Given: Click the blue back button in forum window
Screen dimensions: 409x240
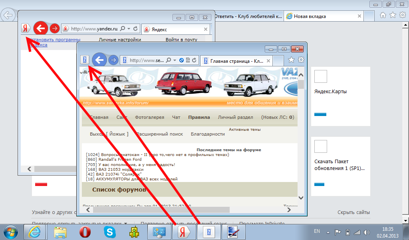Looking at the screenshot, I should 99,60.
